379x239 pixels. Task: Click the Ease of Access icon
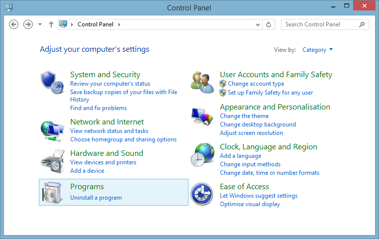pos(202,194)
